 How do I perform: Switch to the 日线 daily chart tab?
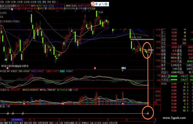39,2
